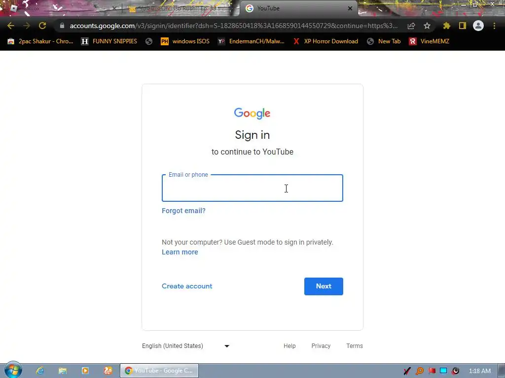
Task: Open the Chrome profile avatar menu
Action: (x=478, y=26)
